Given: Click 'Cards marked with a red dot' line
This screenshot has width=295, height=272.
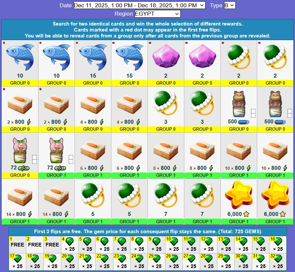Looking at the screenshot, I should (147, 30).
